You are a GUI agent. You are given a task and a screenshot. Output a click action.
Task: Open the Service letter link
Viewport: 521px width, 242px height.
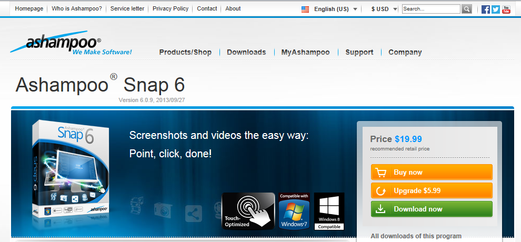click(x=127, y=8)
